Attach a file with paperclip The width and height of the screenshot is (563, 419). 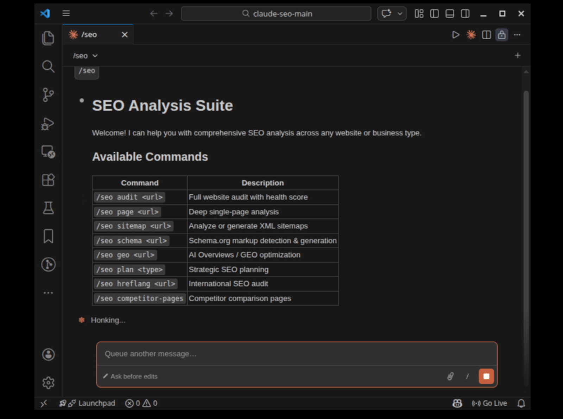pos(450,376)
